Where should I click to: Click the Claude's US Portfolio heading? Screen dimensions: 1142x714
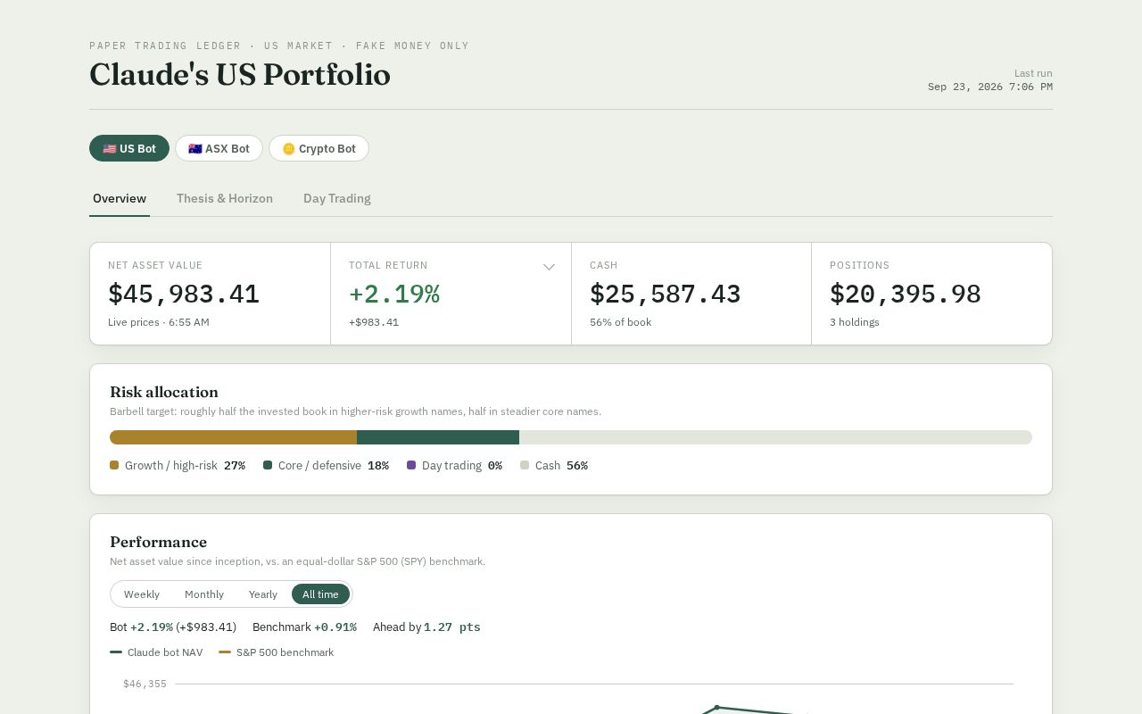[240, 74]
